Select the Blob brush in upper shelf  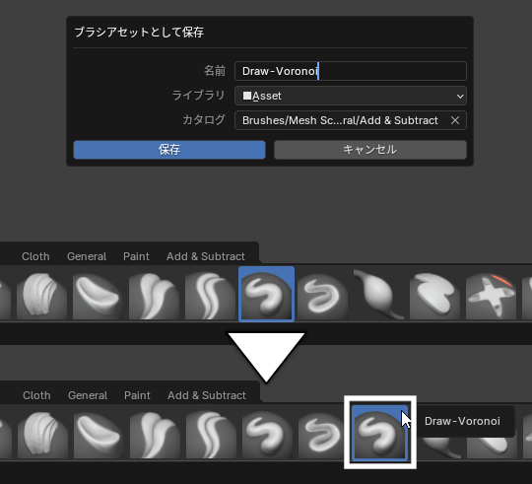tap(378, 296)
